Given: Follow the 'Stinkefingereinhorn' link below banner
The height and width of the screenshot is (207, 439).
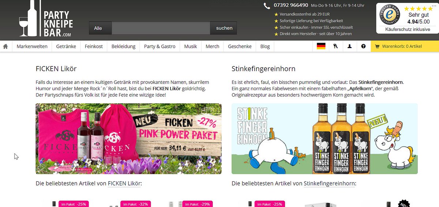Looking at the screenshot, I should pos(329,183).
